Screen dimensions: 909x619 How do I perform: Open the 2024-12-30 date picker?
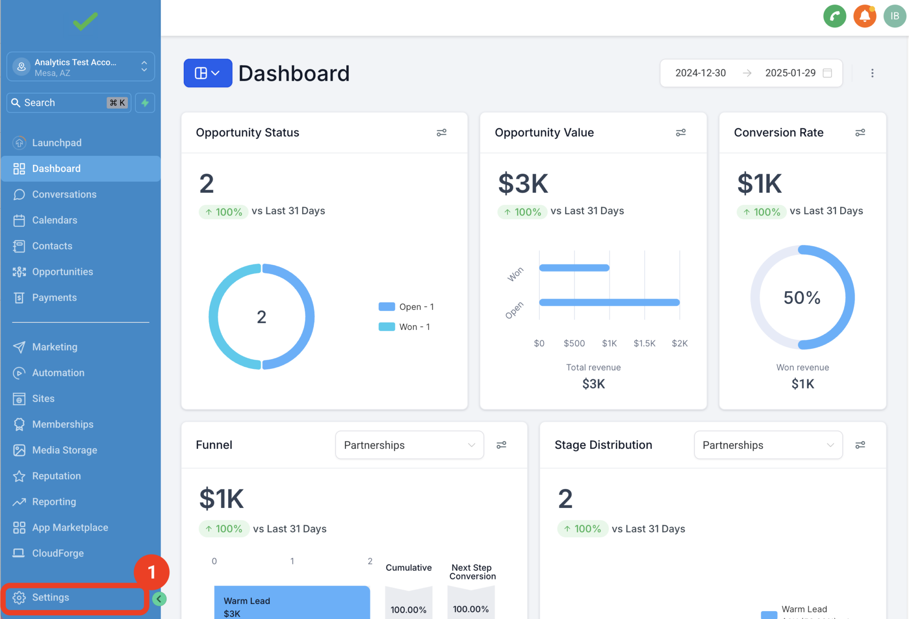click(700, 73)
